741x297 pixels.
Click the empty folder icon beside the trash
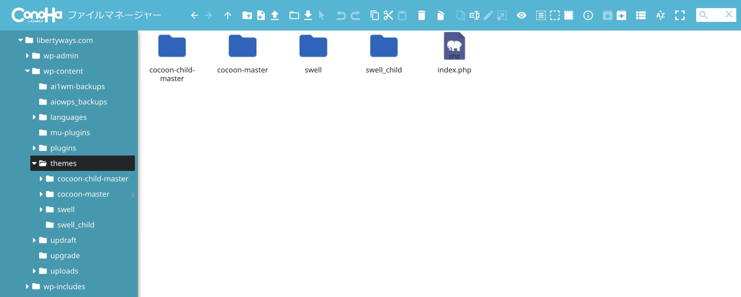click(441, 15)
